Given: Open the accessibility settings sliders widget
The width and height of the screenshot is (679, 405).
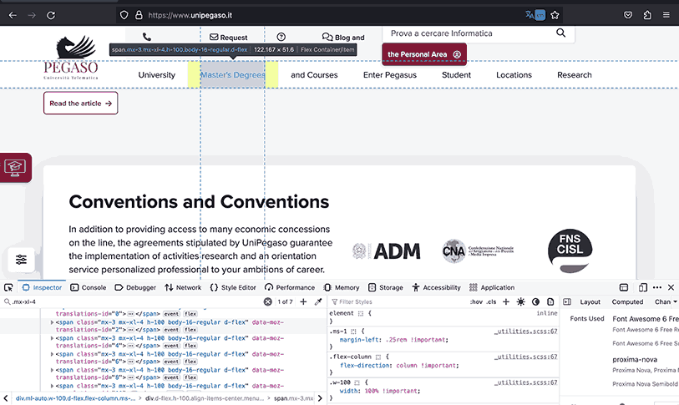Looking at the screenshot, I should click(x=21, y=260).
